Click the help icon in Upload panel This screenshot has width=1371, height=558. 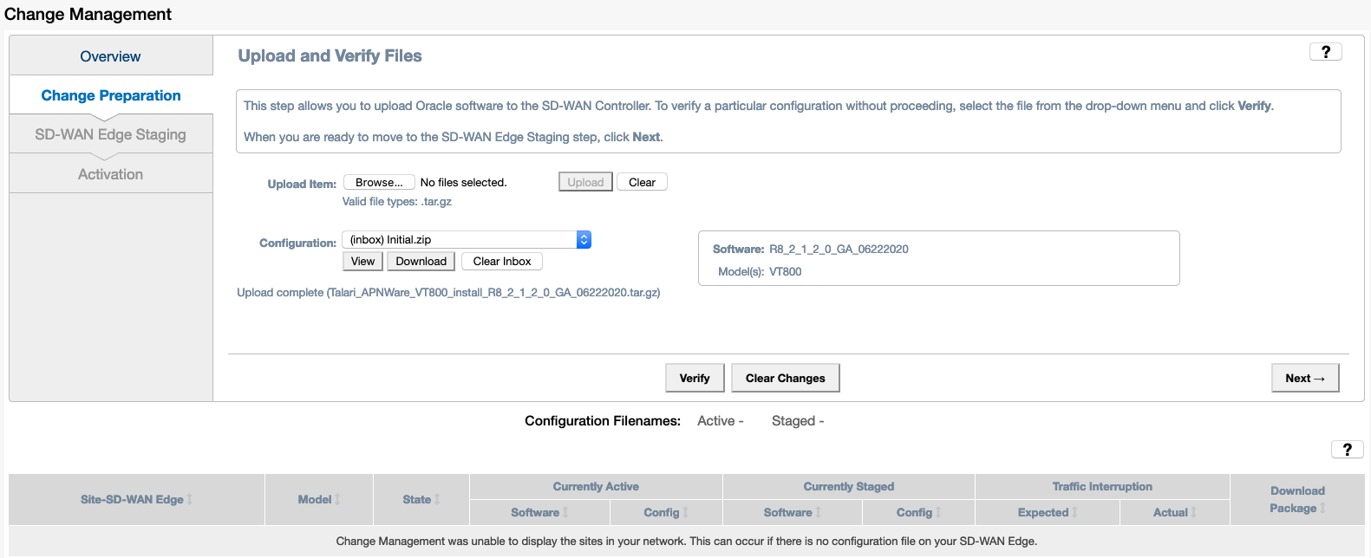point(1325,52)
